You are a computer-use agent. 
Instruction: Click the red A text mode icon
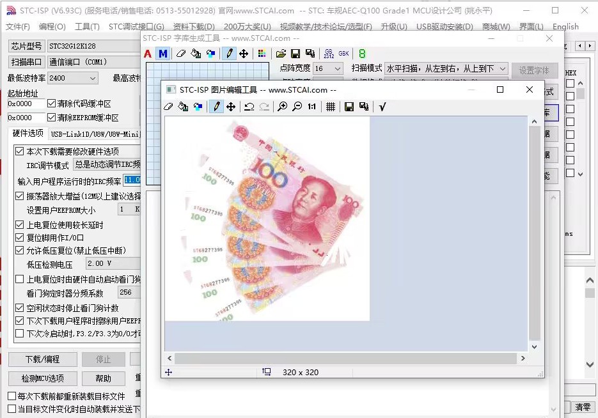tap(148, 54)
